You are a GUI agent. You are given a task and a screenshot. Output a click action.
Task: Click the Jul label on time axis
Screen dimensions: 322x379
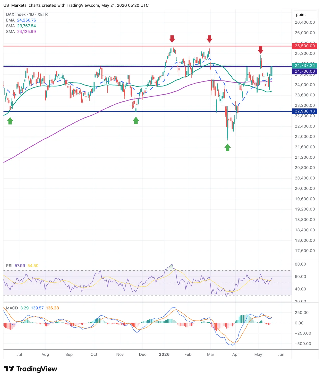coord(19,354)
